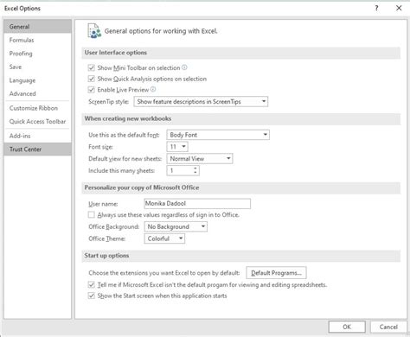Decrease the number of sheets with down arrow
The image size is (410, 337).
click(195, 173)
